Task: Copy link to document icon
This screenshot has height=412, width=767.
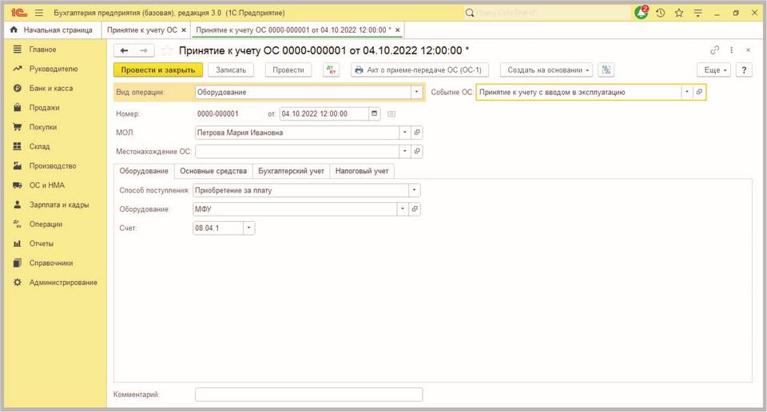Action: click(x=714, y=50)
